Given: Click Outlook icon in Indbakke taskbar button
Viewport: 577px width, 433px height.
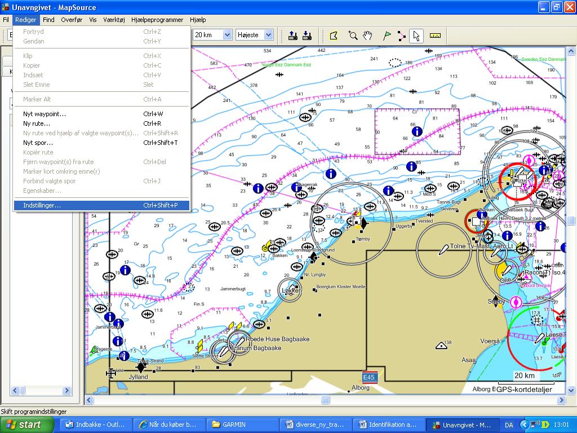Looking at the screenshot, I should pyautogui.click(x=69, y=425).
